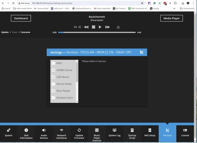Image resolution: width=197 pixels, height=143 pixels.
Task: Play the current track
Action: 100,27
